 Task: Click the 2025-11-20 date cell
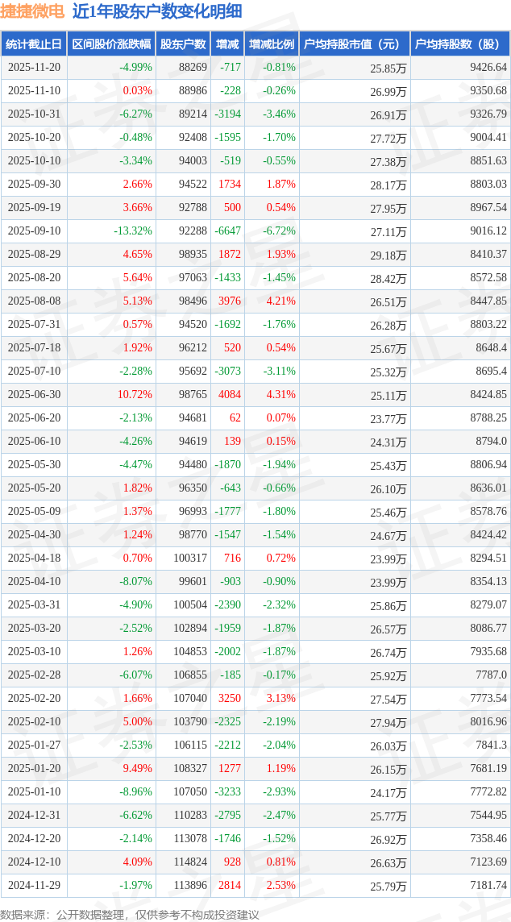(35, 68)
